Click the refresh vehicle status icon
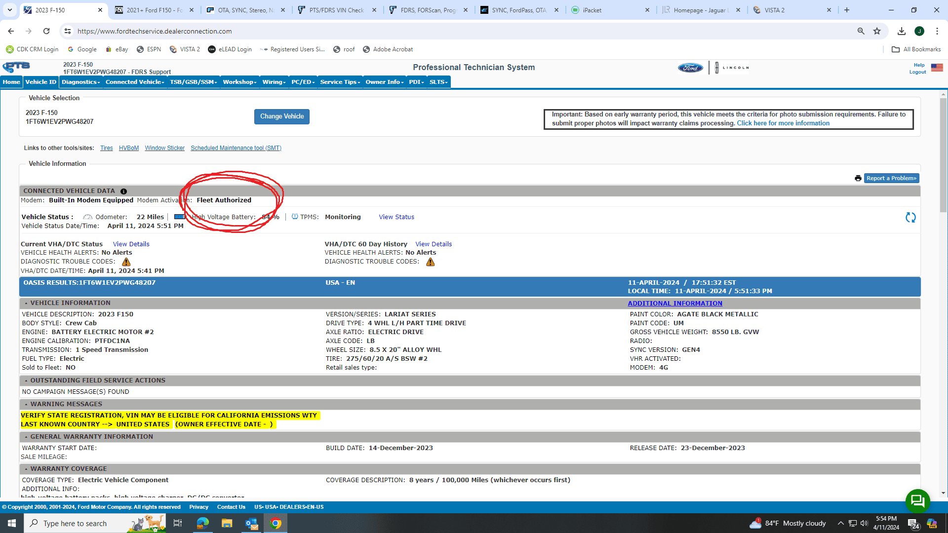 click(910, 218)
